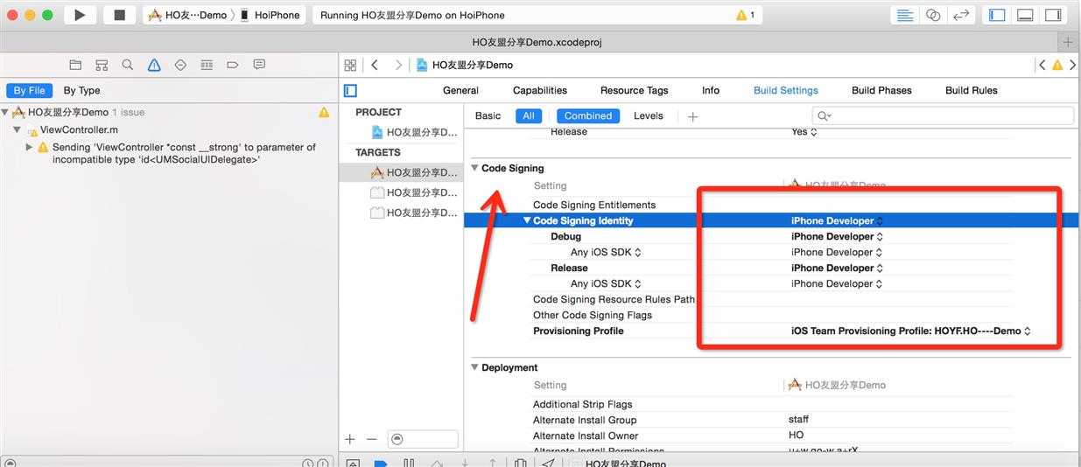Image resolution: width=1081 pixels, height=467 pixels.
Task: Show All build settings
Action: pos(529,115)
